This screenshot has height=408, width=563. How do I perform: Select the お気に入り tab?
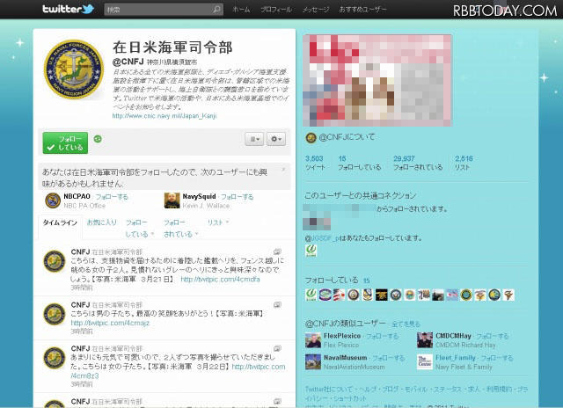coord(102,222)
